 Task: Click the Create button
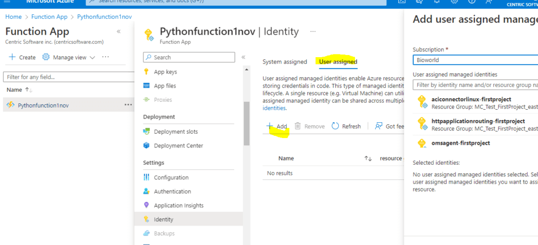coord(23,57)
